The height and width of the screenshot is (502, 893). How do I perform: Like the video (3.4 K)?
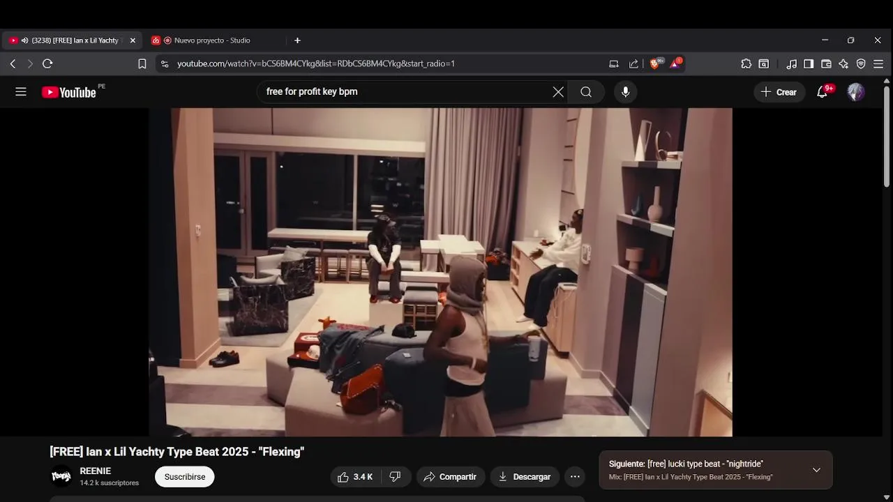tap(355, 477)
